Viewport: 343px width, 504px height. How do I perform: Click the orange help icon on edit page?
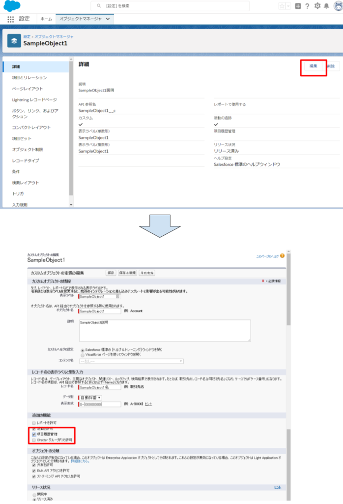tap(282, 256)
